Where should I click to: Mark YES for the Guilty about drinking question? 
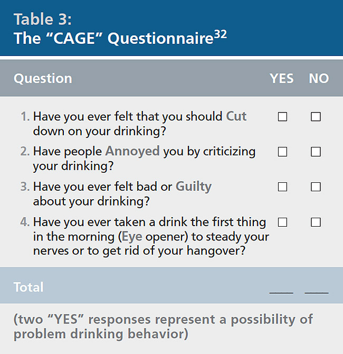point(282,187)
